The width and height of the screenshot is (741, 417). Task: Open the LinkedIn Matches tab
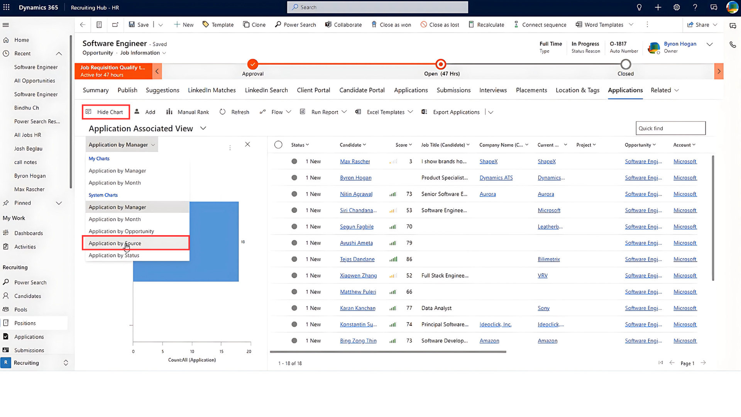tap(212, 90)
